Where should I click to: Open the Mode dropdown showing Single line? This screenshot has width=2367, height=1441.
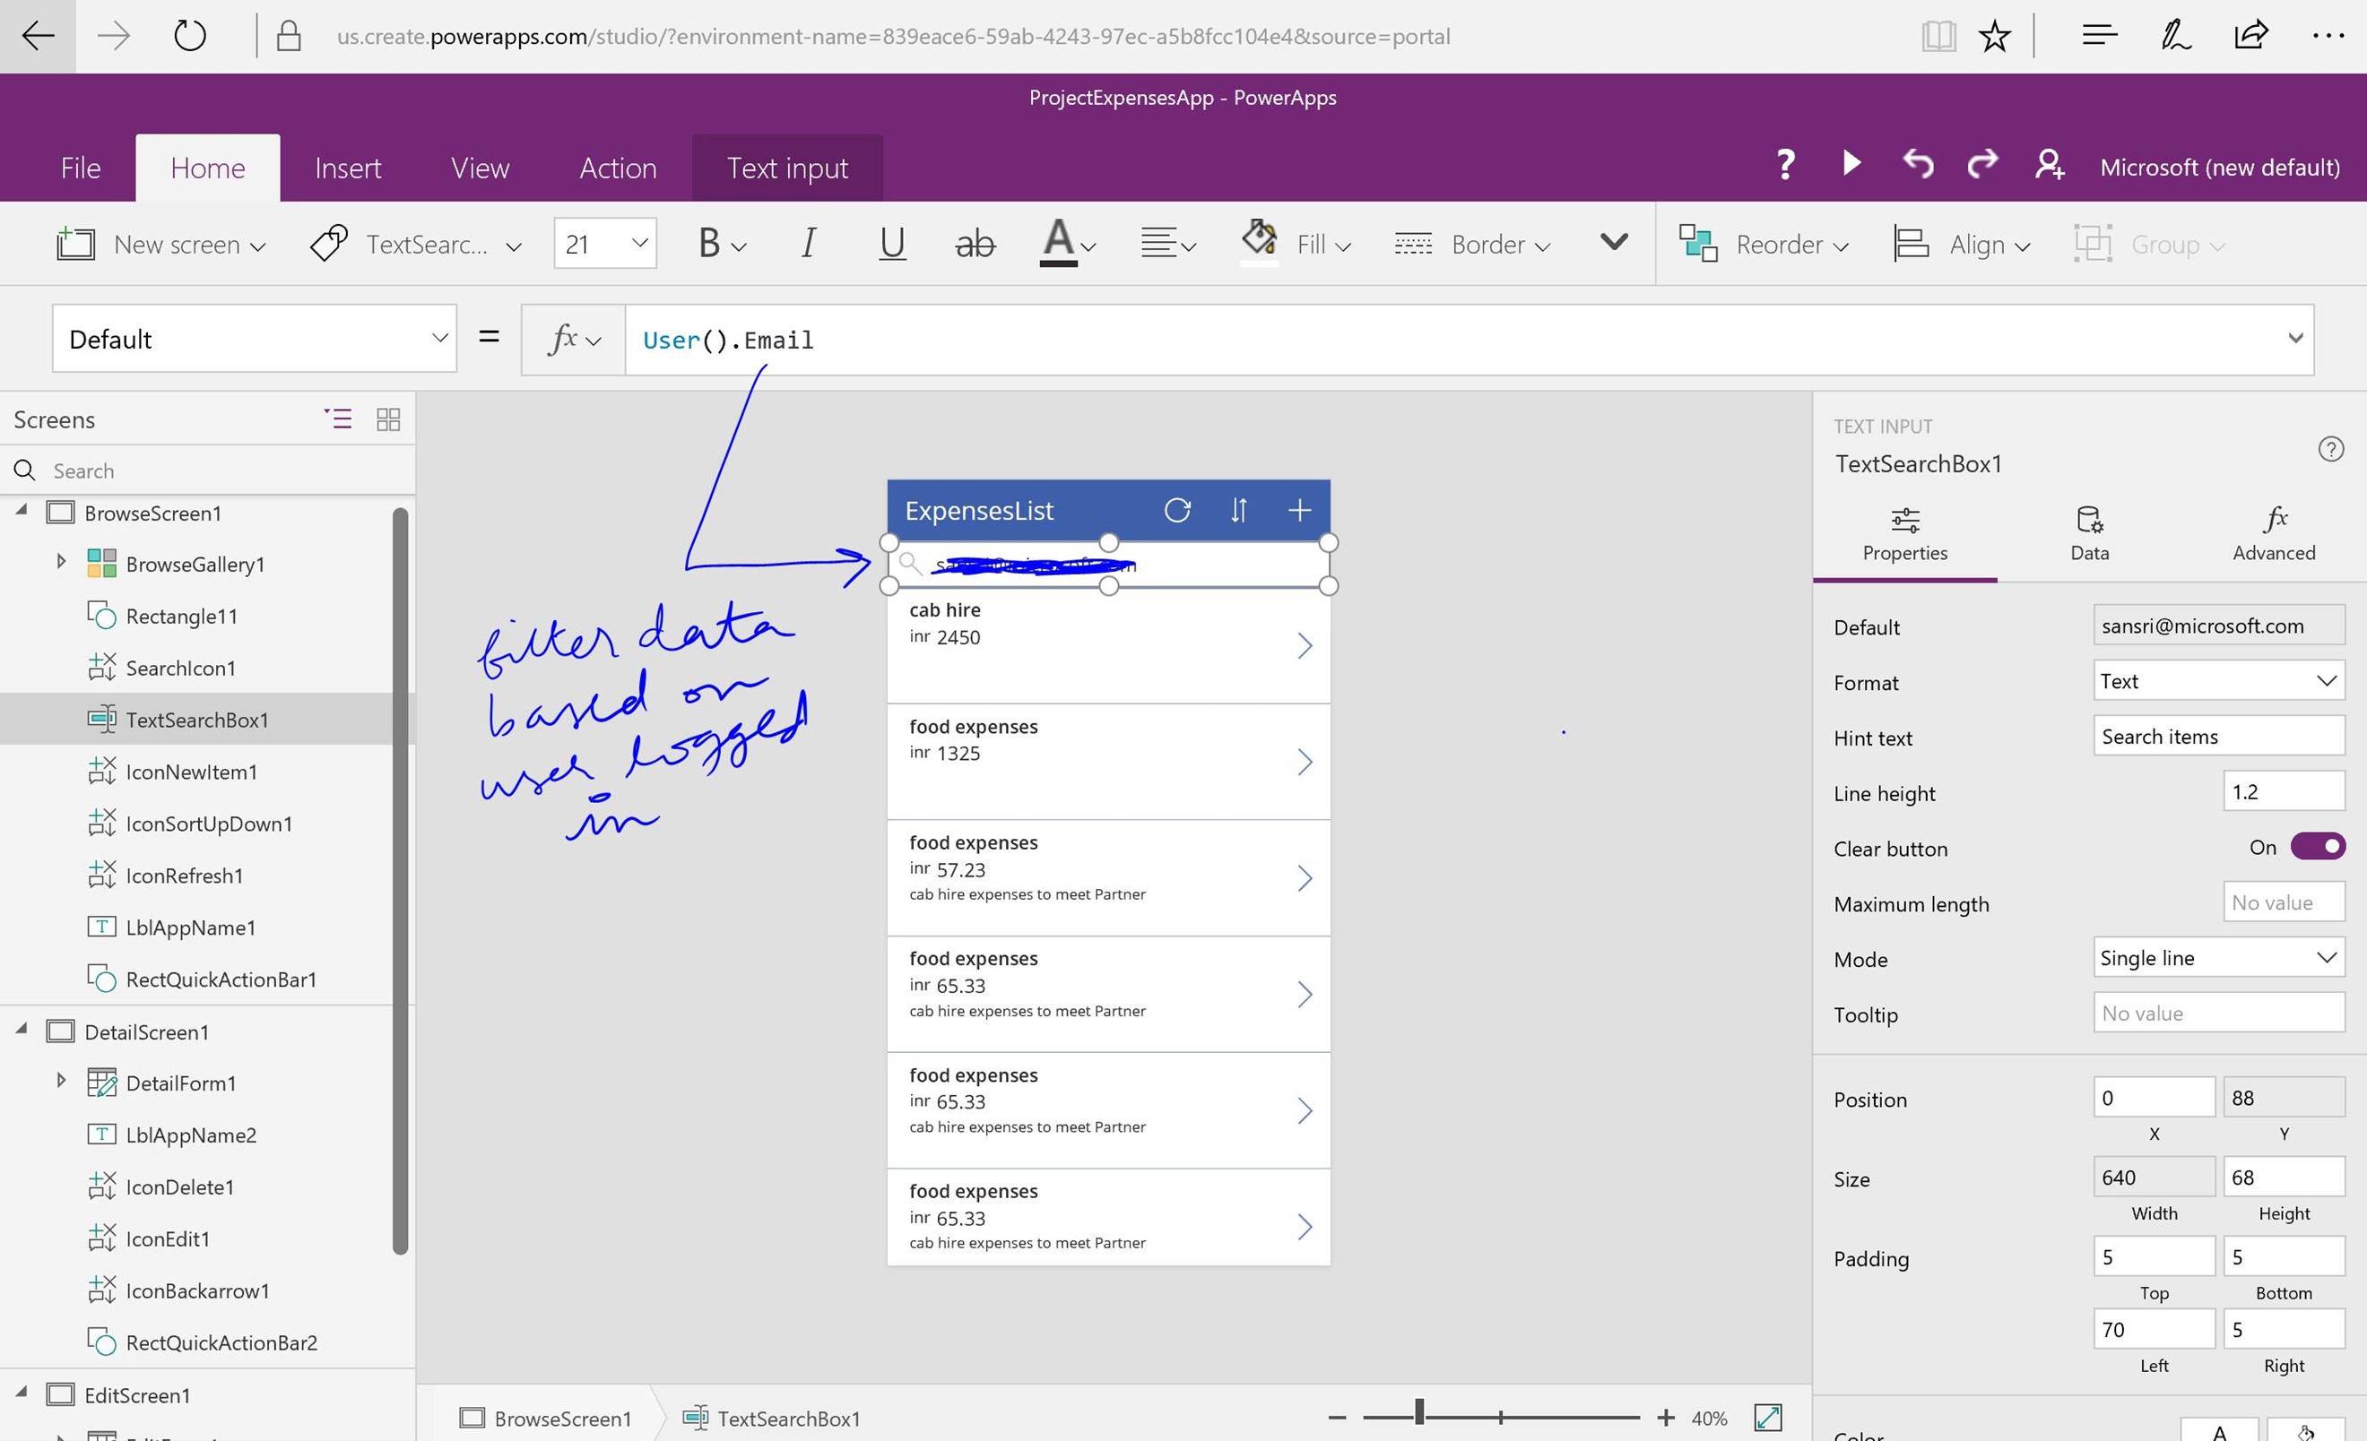(x=2218, y=957)
